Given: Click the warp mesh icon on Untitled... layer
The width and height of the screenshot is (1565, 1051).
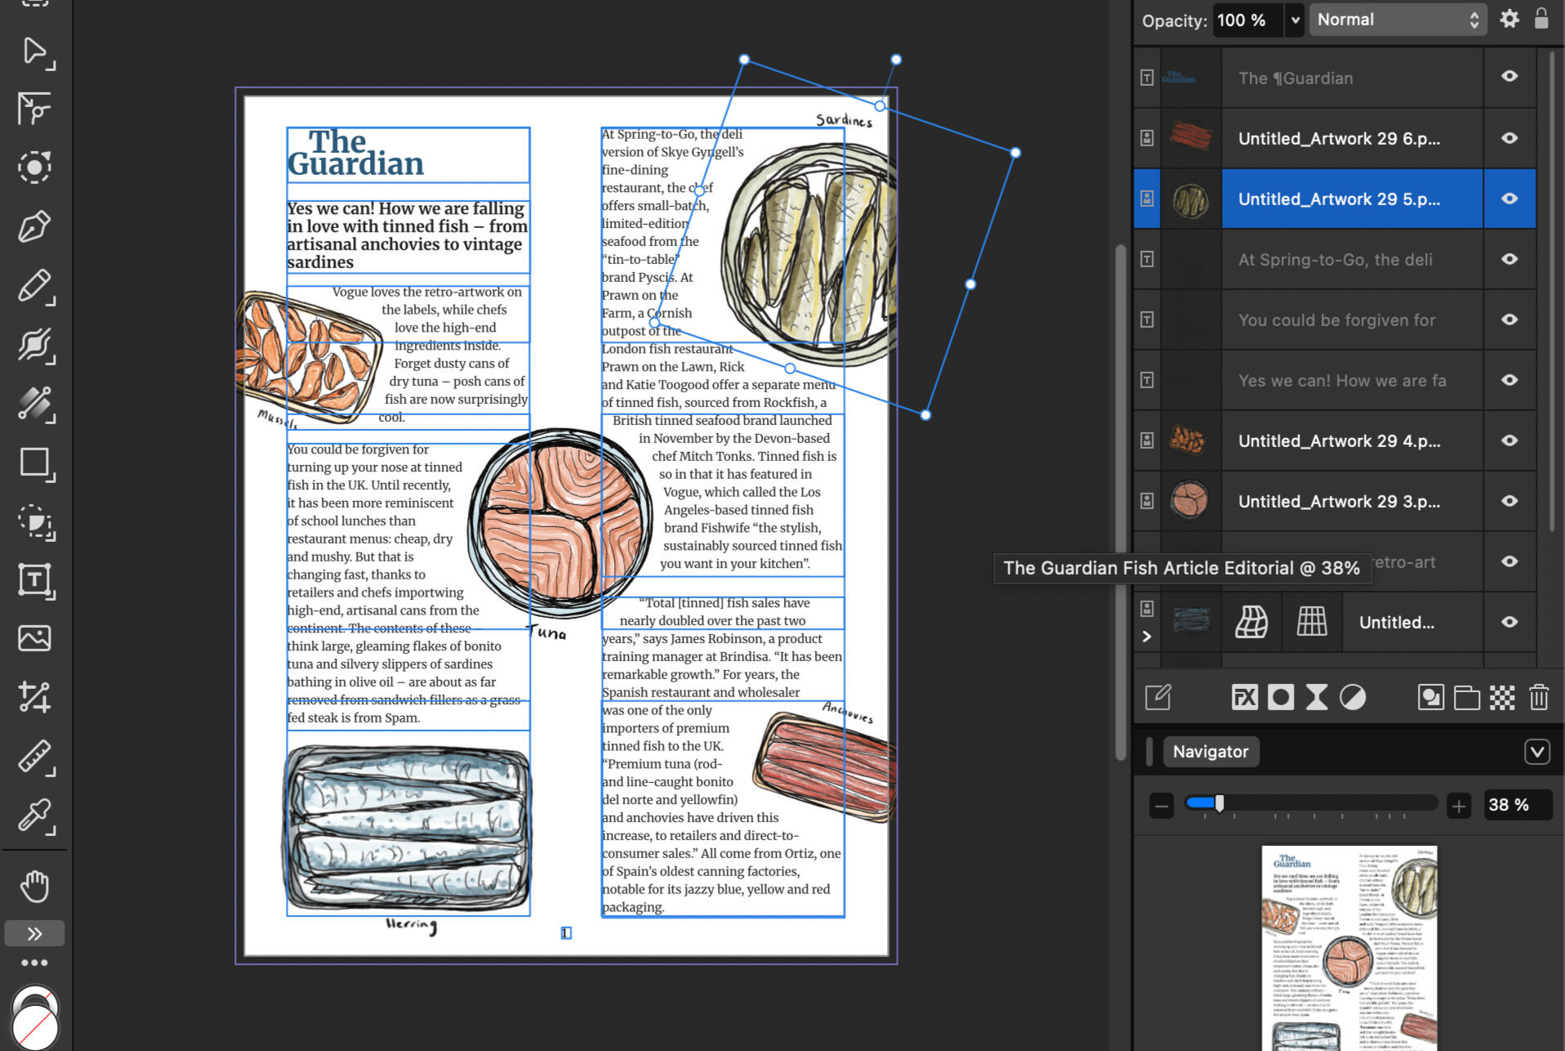Looking at the screenshot, I should point(1251,622).
